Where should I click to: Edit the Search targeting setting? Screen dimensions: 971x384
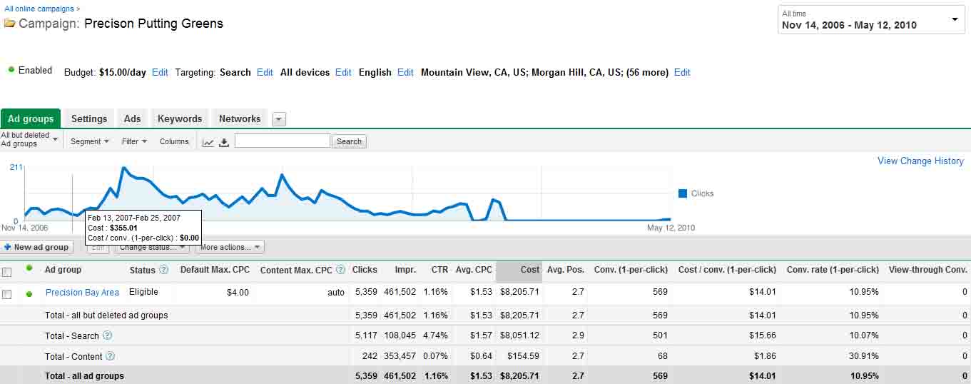(265, 72)
